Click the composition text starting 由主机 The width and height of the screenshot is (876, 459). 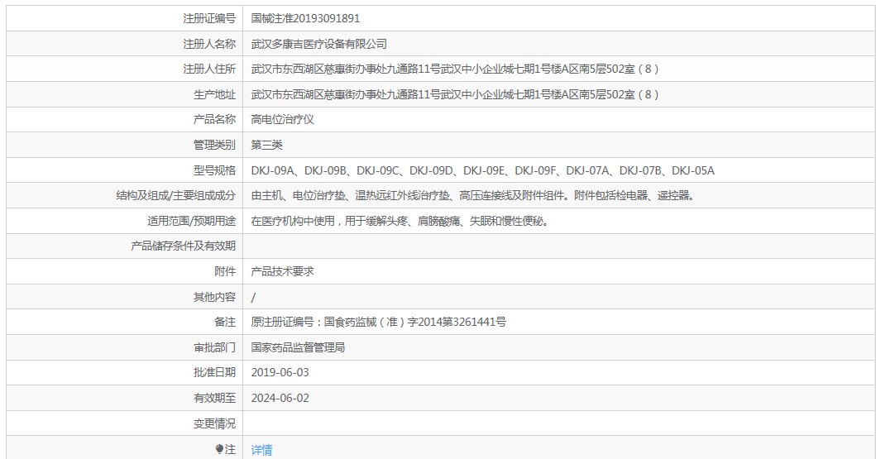472,196
